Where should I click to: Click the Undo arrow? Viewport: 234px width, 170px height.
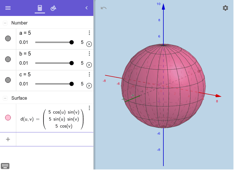(x=103, y=8)
